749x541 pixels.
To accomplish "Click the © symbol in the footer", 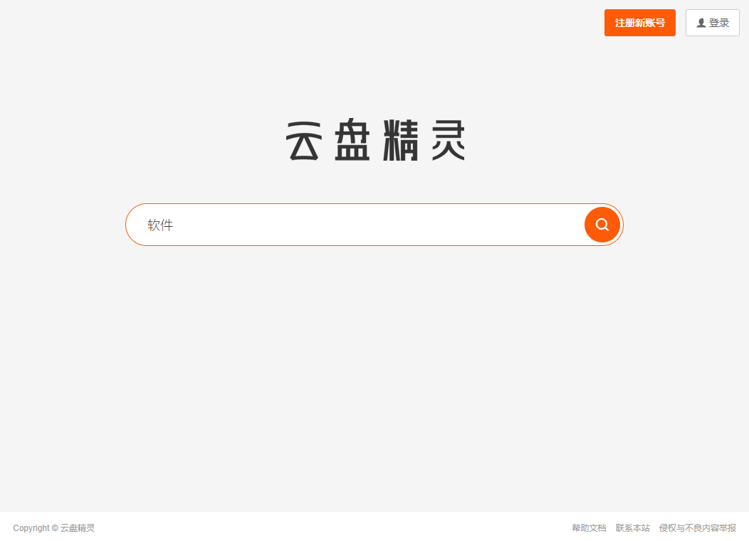I will (55, 527).
